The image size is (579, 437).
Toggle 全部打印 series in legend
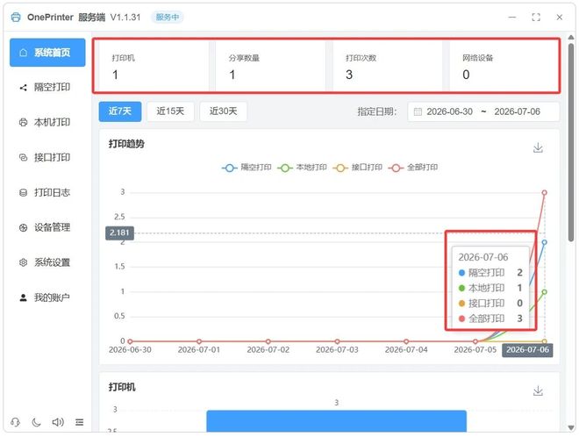click(x=413, y=168)
